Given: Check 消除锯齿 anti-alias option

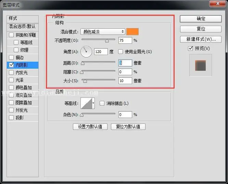Looking at the screenshot, I should coord(102,103).
